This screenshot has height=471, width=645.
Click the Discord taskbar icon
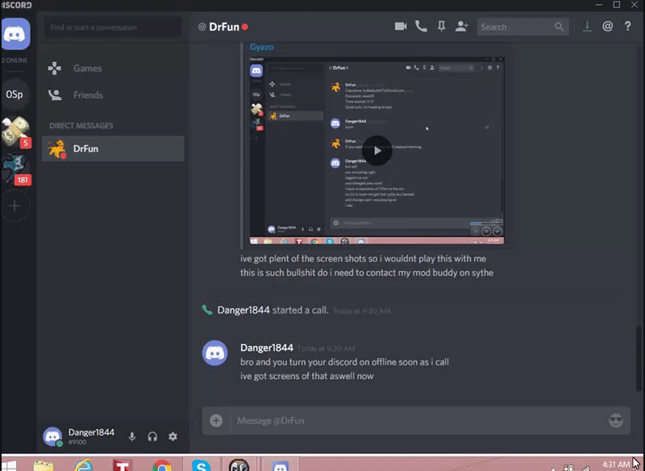point(281,465)
